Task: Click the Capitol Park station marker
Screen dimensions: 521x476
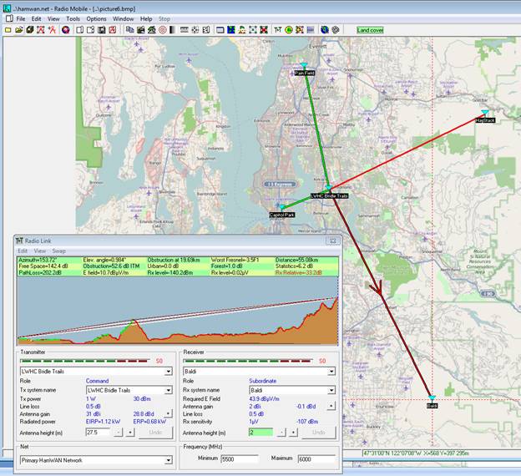Action: click(282, 209)
